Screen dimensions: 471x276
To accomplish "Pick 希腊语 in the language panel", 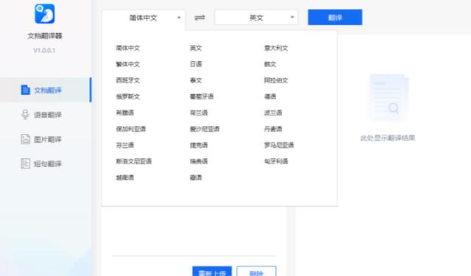I will [125, 113].
